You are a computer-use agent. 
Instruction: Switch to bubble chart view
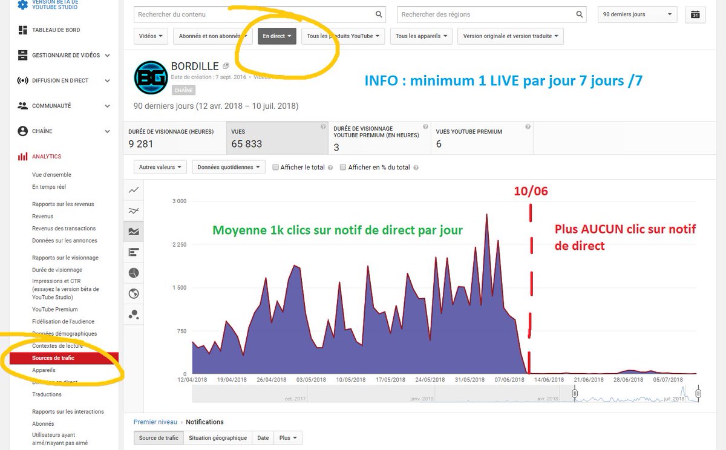[x=134, y=315]
